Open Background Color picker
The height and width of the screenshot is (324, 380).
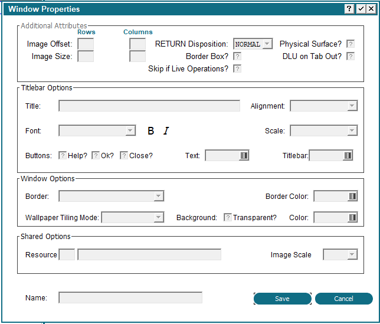coord(352,217)
